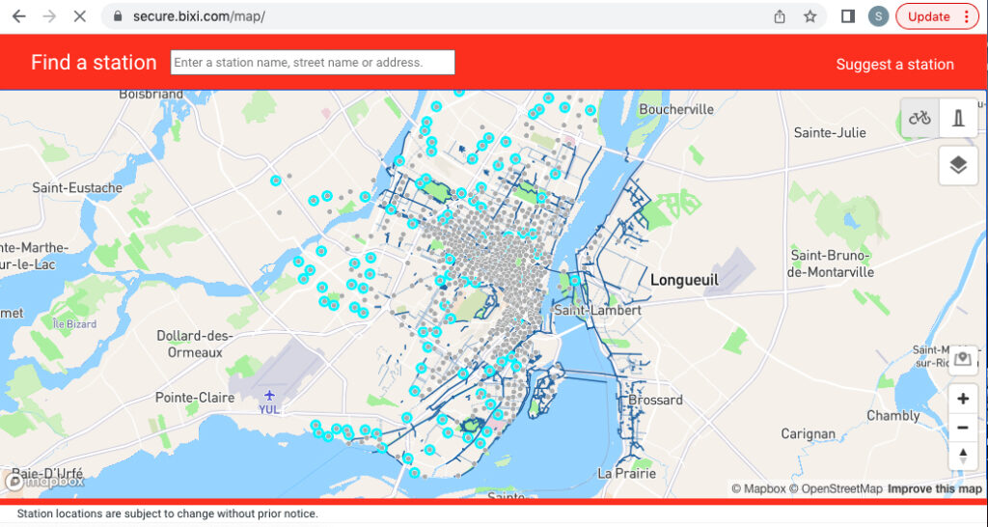Click the Brossard map label

tap(655, 401)
